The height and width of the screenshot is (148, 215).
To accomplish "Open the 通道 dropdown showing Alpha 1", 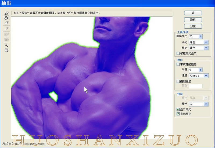I will [206, 76].
